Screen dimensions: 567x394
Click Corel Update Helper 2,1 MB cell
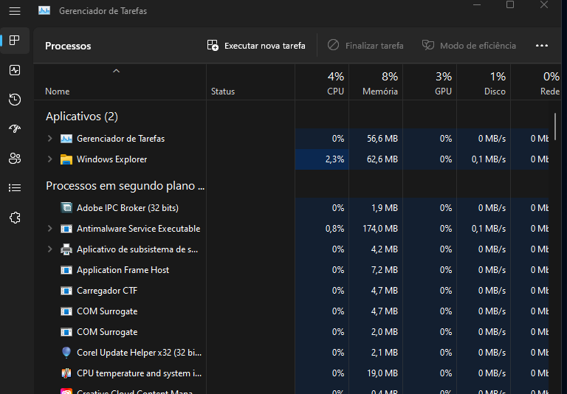coord(376,353)
